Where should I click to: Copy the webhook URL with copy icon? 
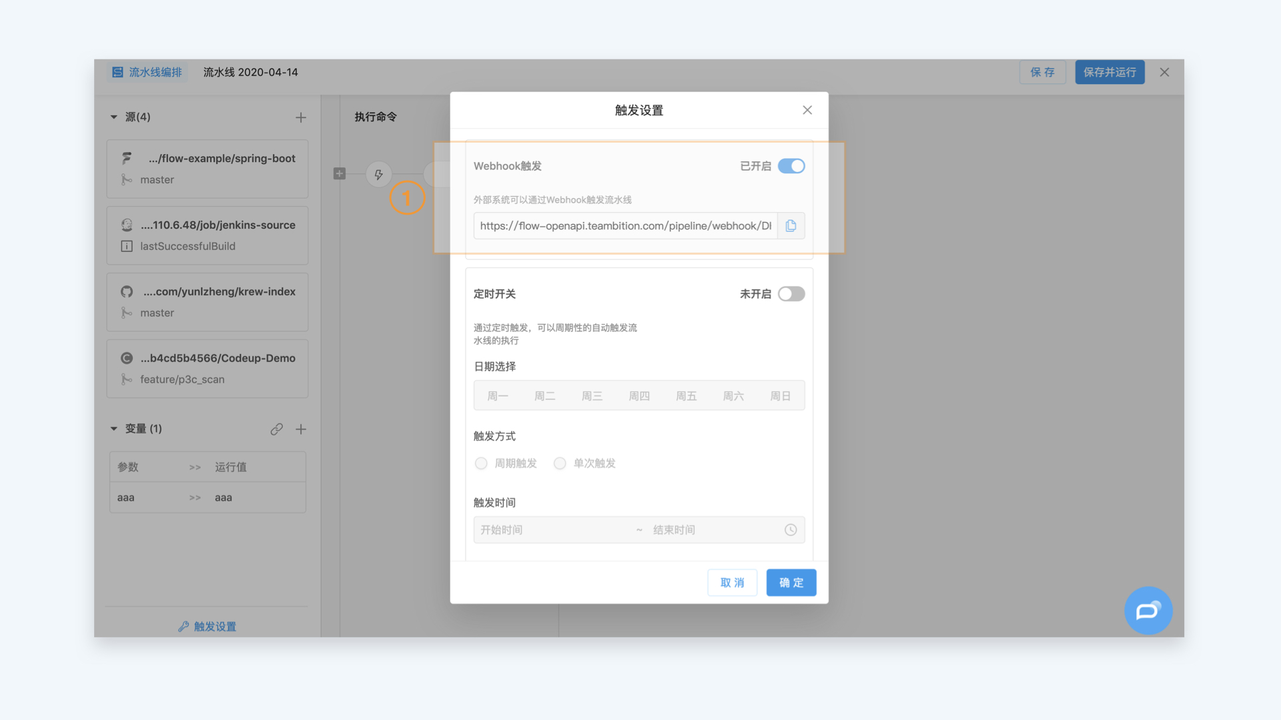pyautogui.click(x=791, y=226)
